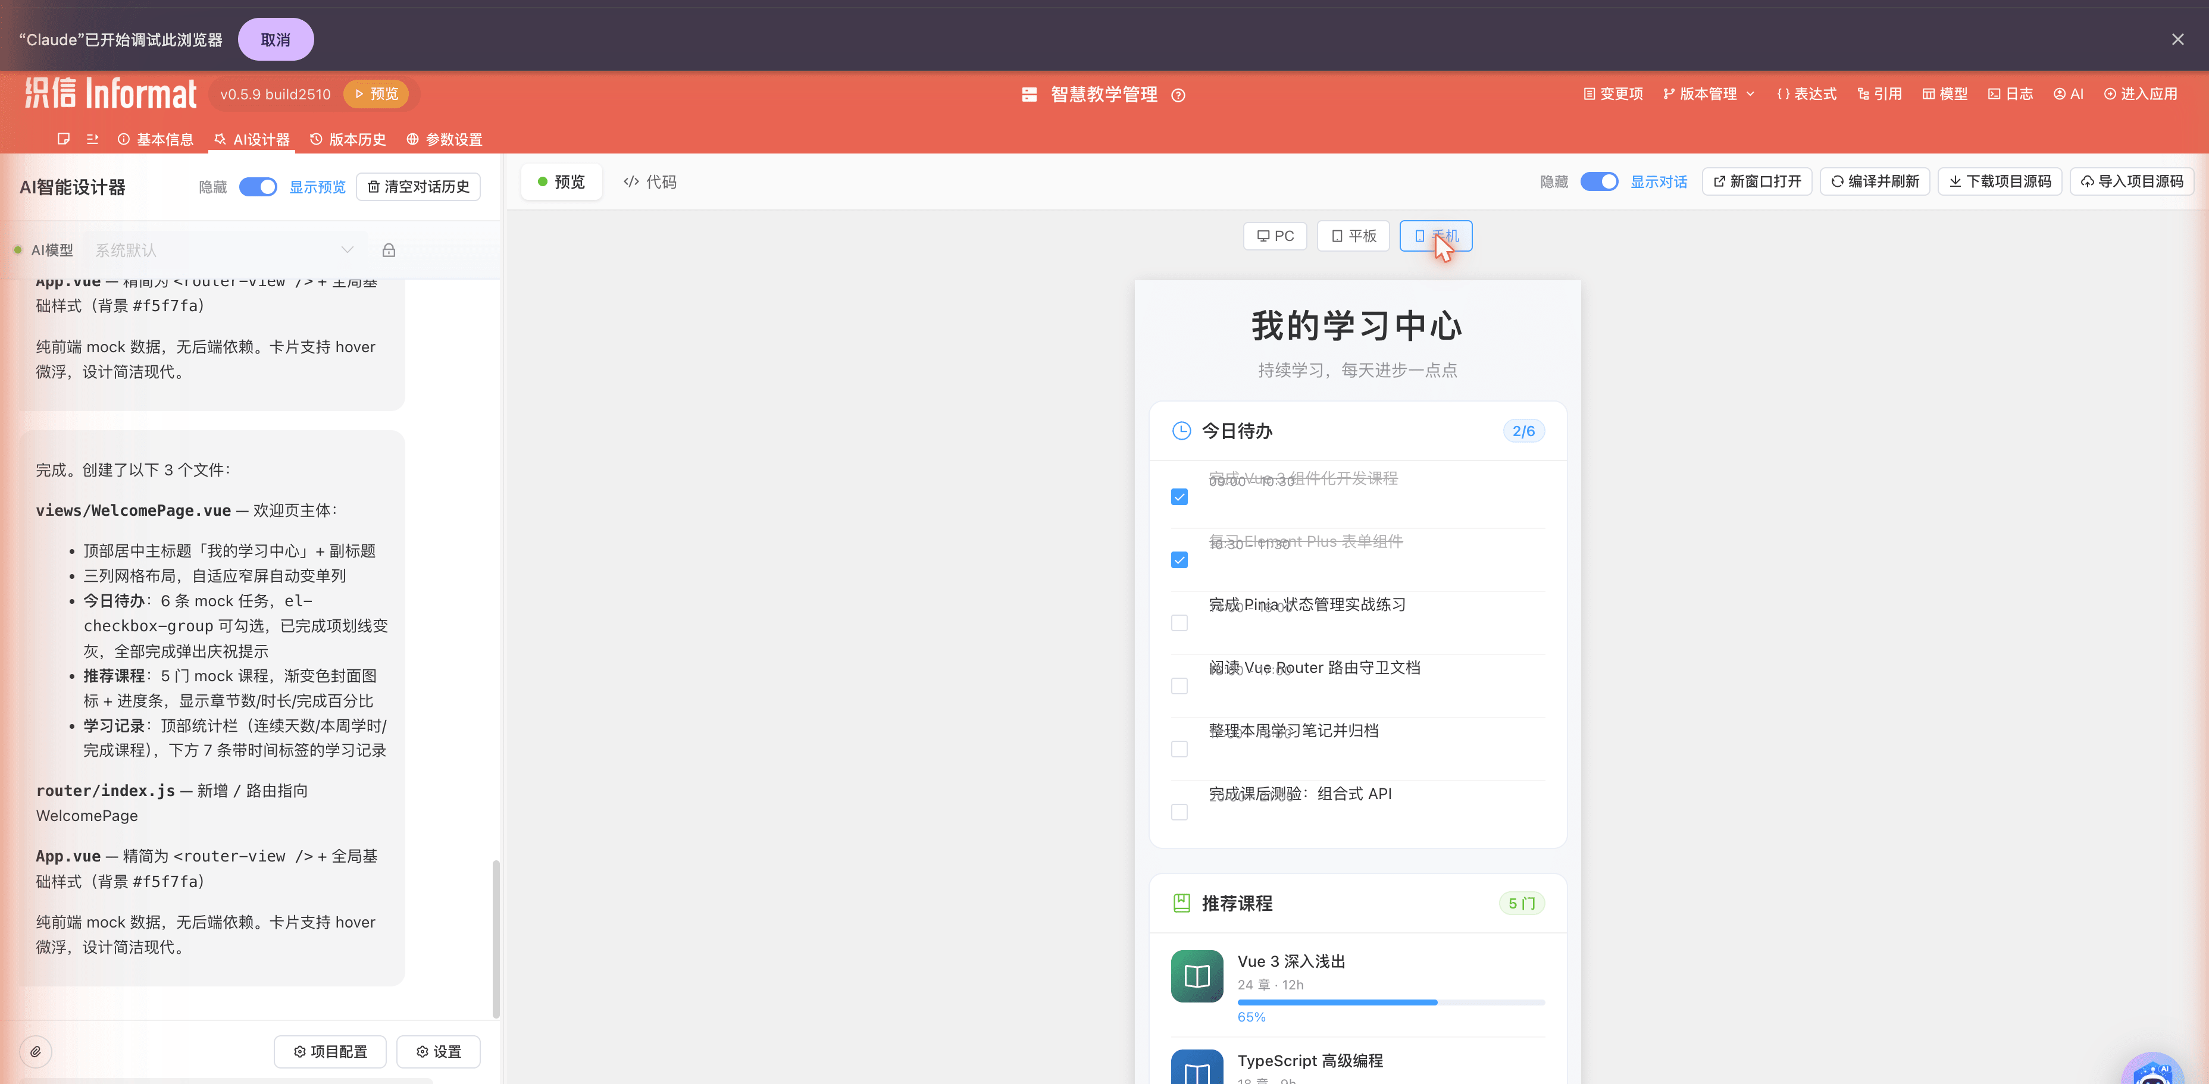Click the collapse menu icon beside 基本信息

93,139
